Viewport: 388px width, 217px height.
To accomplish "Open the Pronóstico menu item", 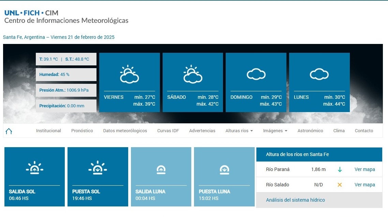I will (82, 131).
